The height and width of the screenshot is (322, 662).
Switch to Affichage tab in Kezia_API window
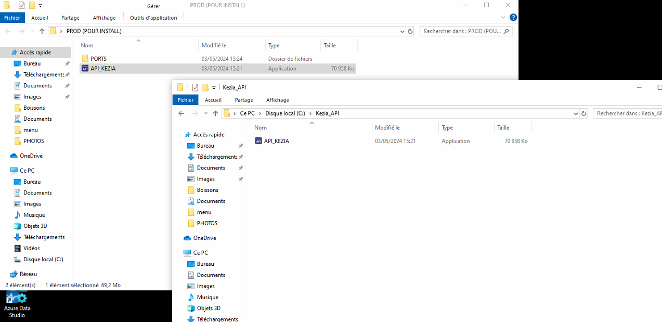[x=277, y=100]
